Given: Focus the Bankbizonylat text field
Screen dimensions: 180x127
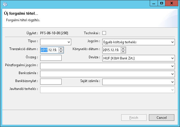Looking at the screenshot, I should [x=51, y=82].
